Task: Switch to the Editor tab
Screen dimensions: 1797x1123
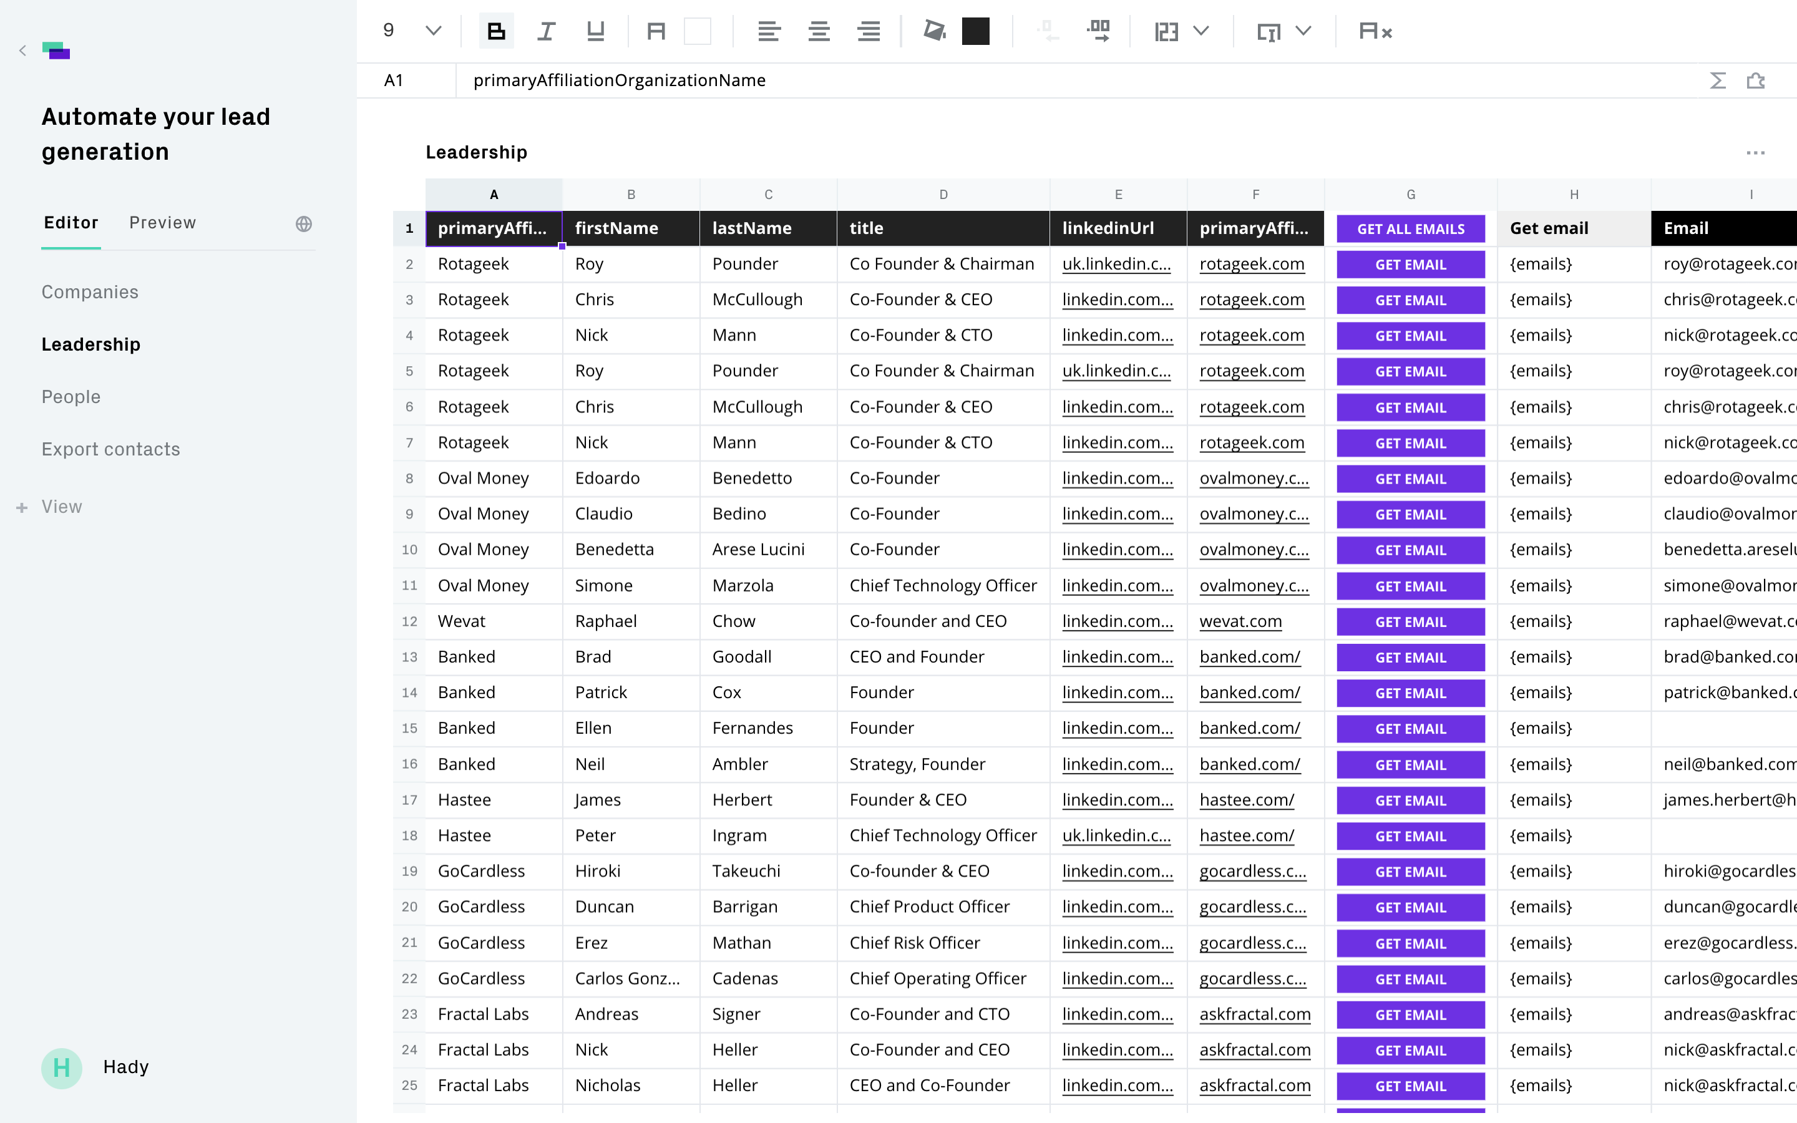Action: pyautogui.click(x=71, y=223)
